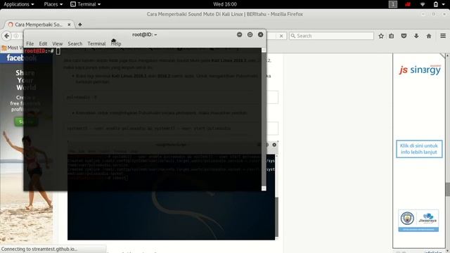Open the Applications menu in top bar
Viewport: 450px width, 253px height.
pyautogui.click(x=19, y=4)
